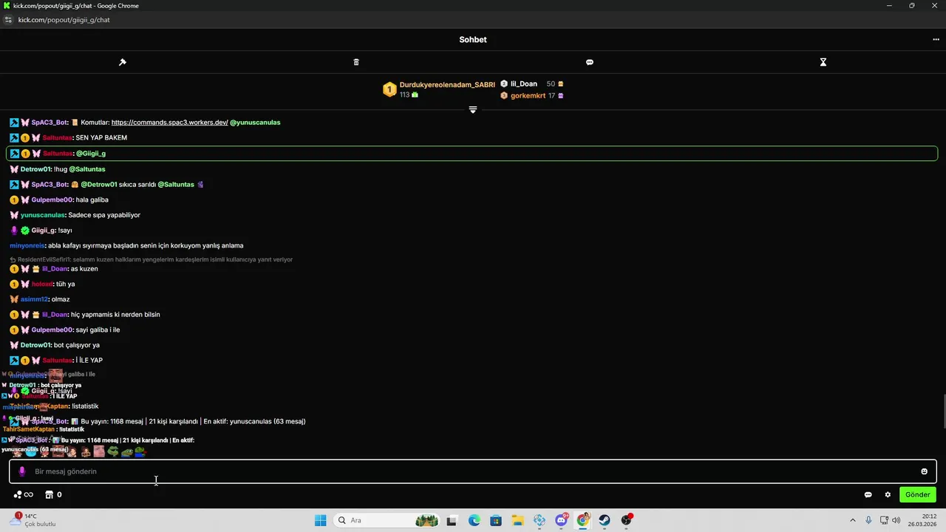Open the chat bubble icon in the chat header
The height and width of the screenshot is (532, 946).
(590, 62)
